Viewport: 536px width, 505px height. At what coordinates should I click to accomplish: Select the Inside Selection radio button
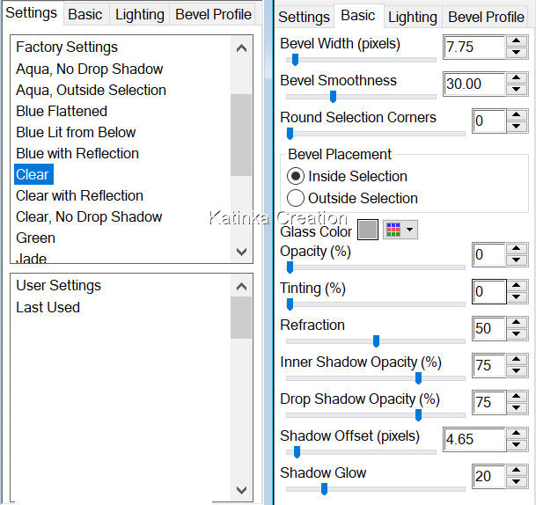point(296,176)
